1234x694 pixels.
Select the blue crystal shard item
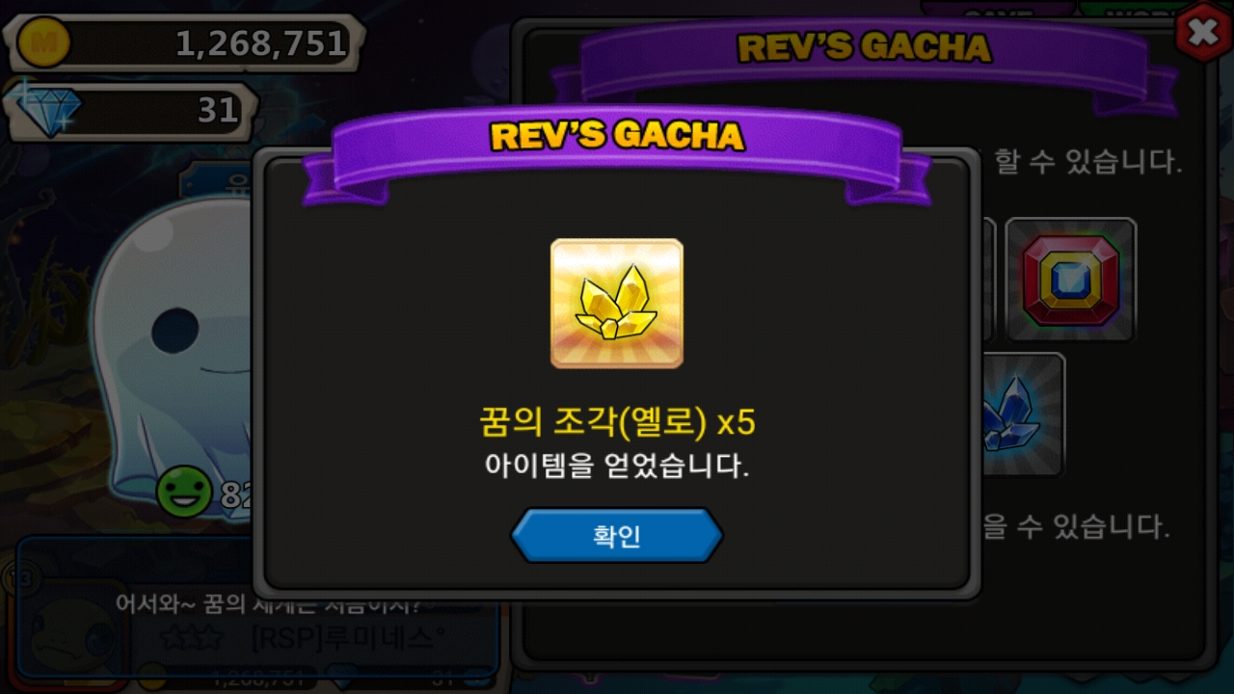pyautogui.click(x=1020, y=414)
